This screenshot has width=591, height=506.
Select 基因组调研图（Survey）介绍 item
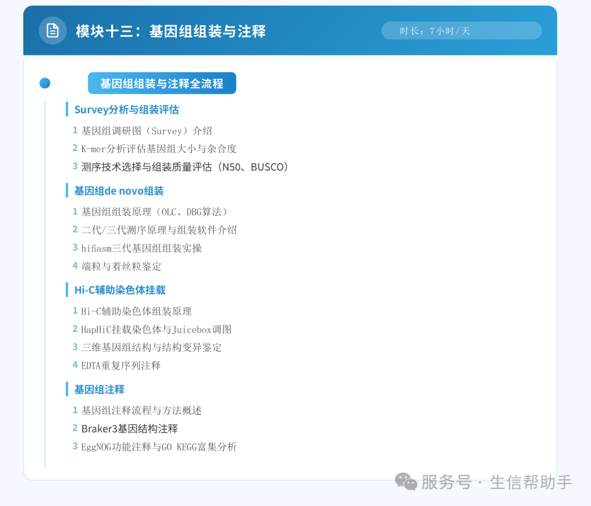(147, 131)
